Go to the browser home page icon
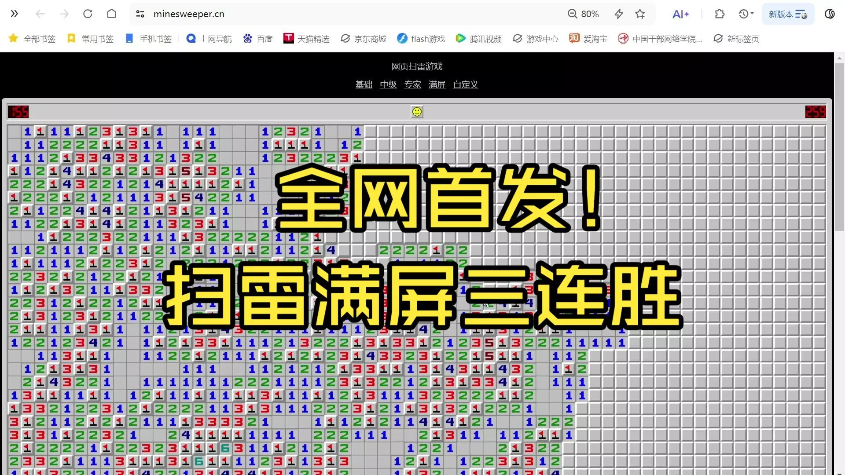The image size is (845, 475). coord(112,14)
